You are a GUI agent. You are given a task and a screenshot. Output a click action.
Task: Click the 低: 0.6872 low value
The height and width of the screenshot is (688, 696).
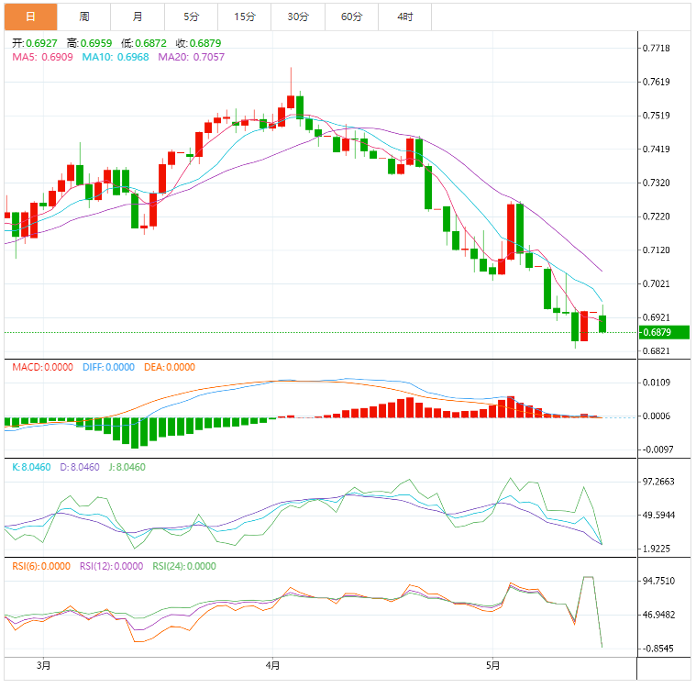pos(144,43)
